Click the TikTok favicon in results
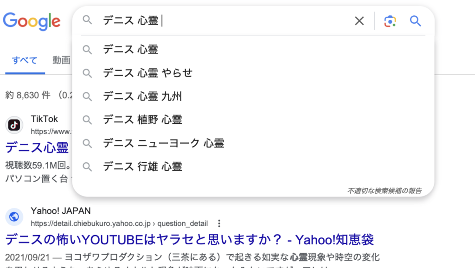The height and width of the screenshot is (268, 475). click(14, 125)
